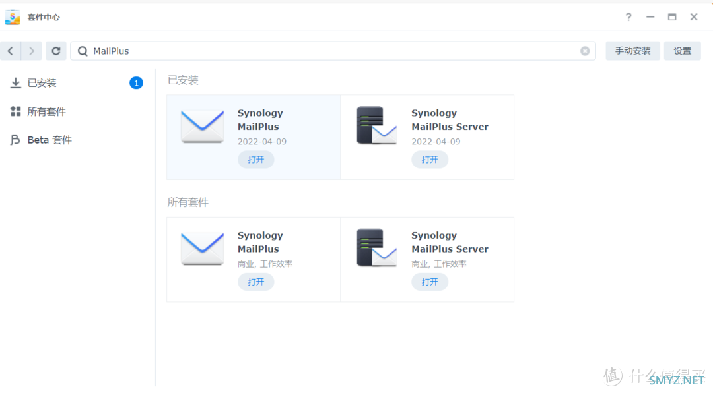Click installed Synology MailPlus Server title text
713x393 pixels.
point(450,120)
